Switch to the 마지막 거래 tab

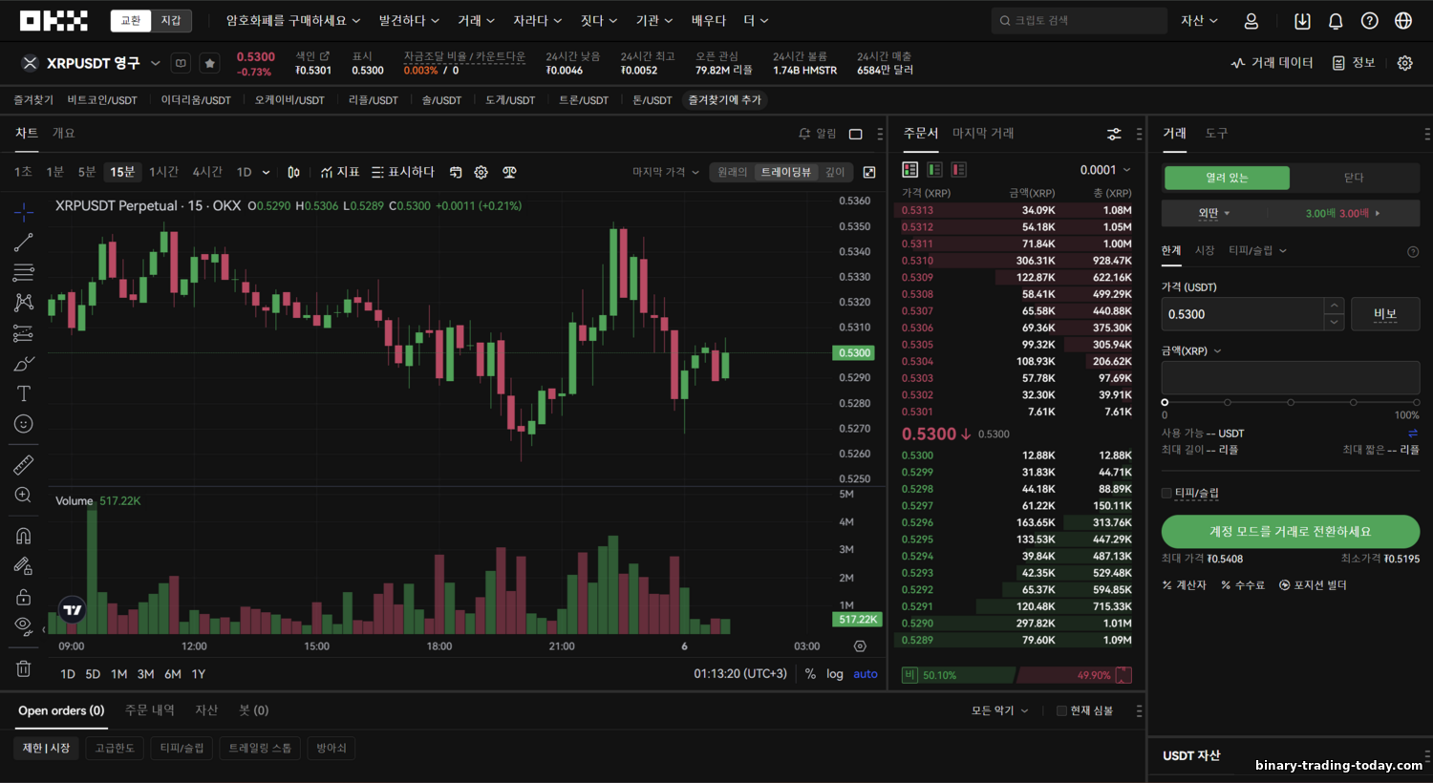983,133
